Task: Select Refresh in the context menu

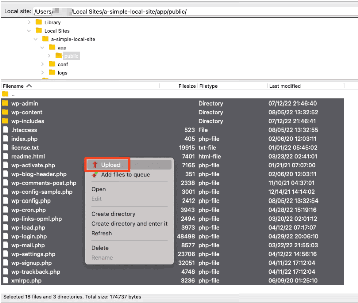Action: (x=101, y=233)
